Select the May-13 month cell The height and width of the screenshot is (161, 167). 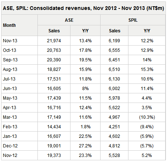point(10,98)
